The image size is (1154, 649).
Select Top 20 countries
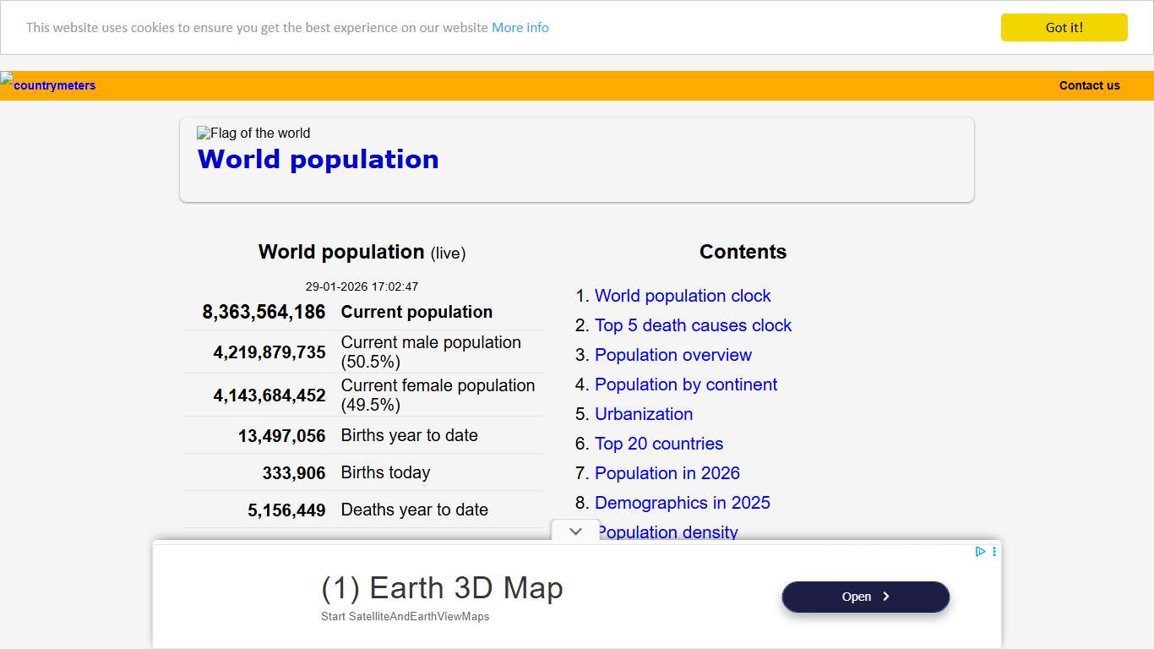click(659, 444)
